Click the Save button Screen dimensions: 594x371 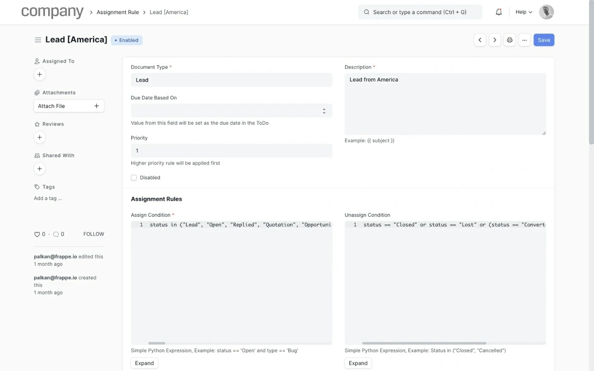click(x=543, y=40)
